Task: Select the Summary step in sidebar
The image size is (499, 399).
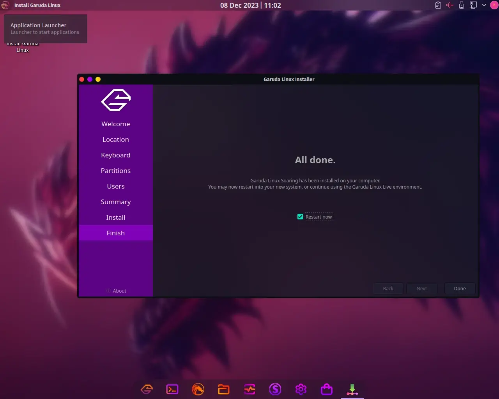Action: (x=116, y=202)
